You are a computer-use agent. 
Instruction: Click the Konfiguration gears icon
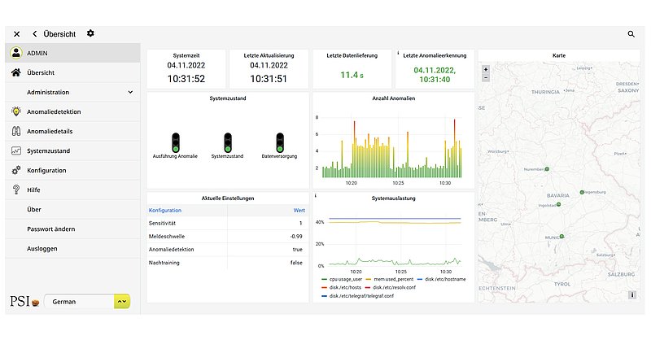(x=15, y=170)
